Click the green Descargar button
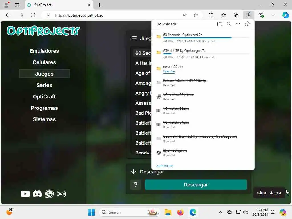This screenshot has height=219, width=292. point(196,185)
